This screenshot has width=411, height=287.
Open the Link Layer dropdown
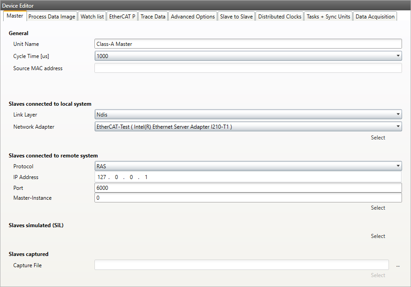[248, 115]
